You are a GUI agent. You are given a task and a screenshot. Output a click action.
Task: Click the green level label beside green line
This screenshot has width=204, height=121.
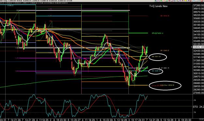157,33
